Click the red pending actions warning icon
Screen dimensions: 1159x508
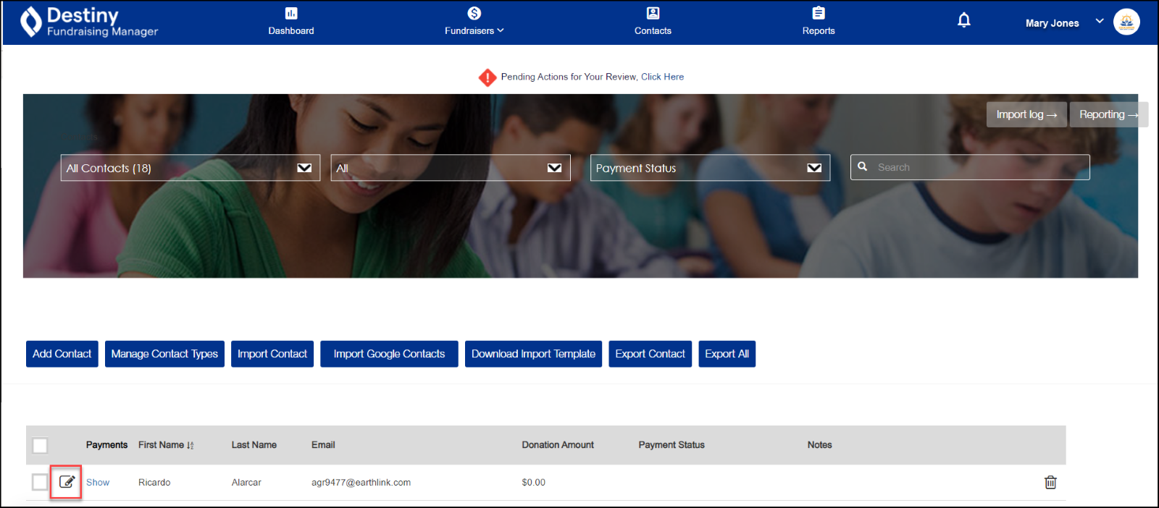click(x=488, y=77)
